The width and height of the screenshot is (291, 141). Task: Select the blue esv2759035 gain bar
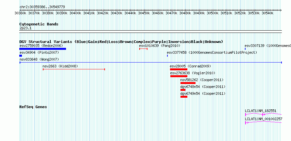43,49
